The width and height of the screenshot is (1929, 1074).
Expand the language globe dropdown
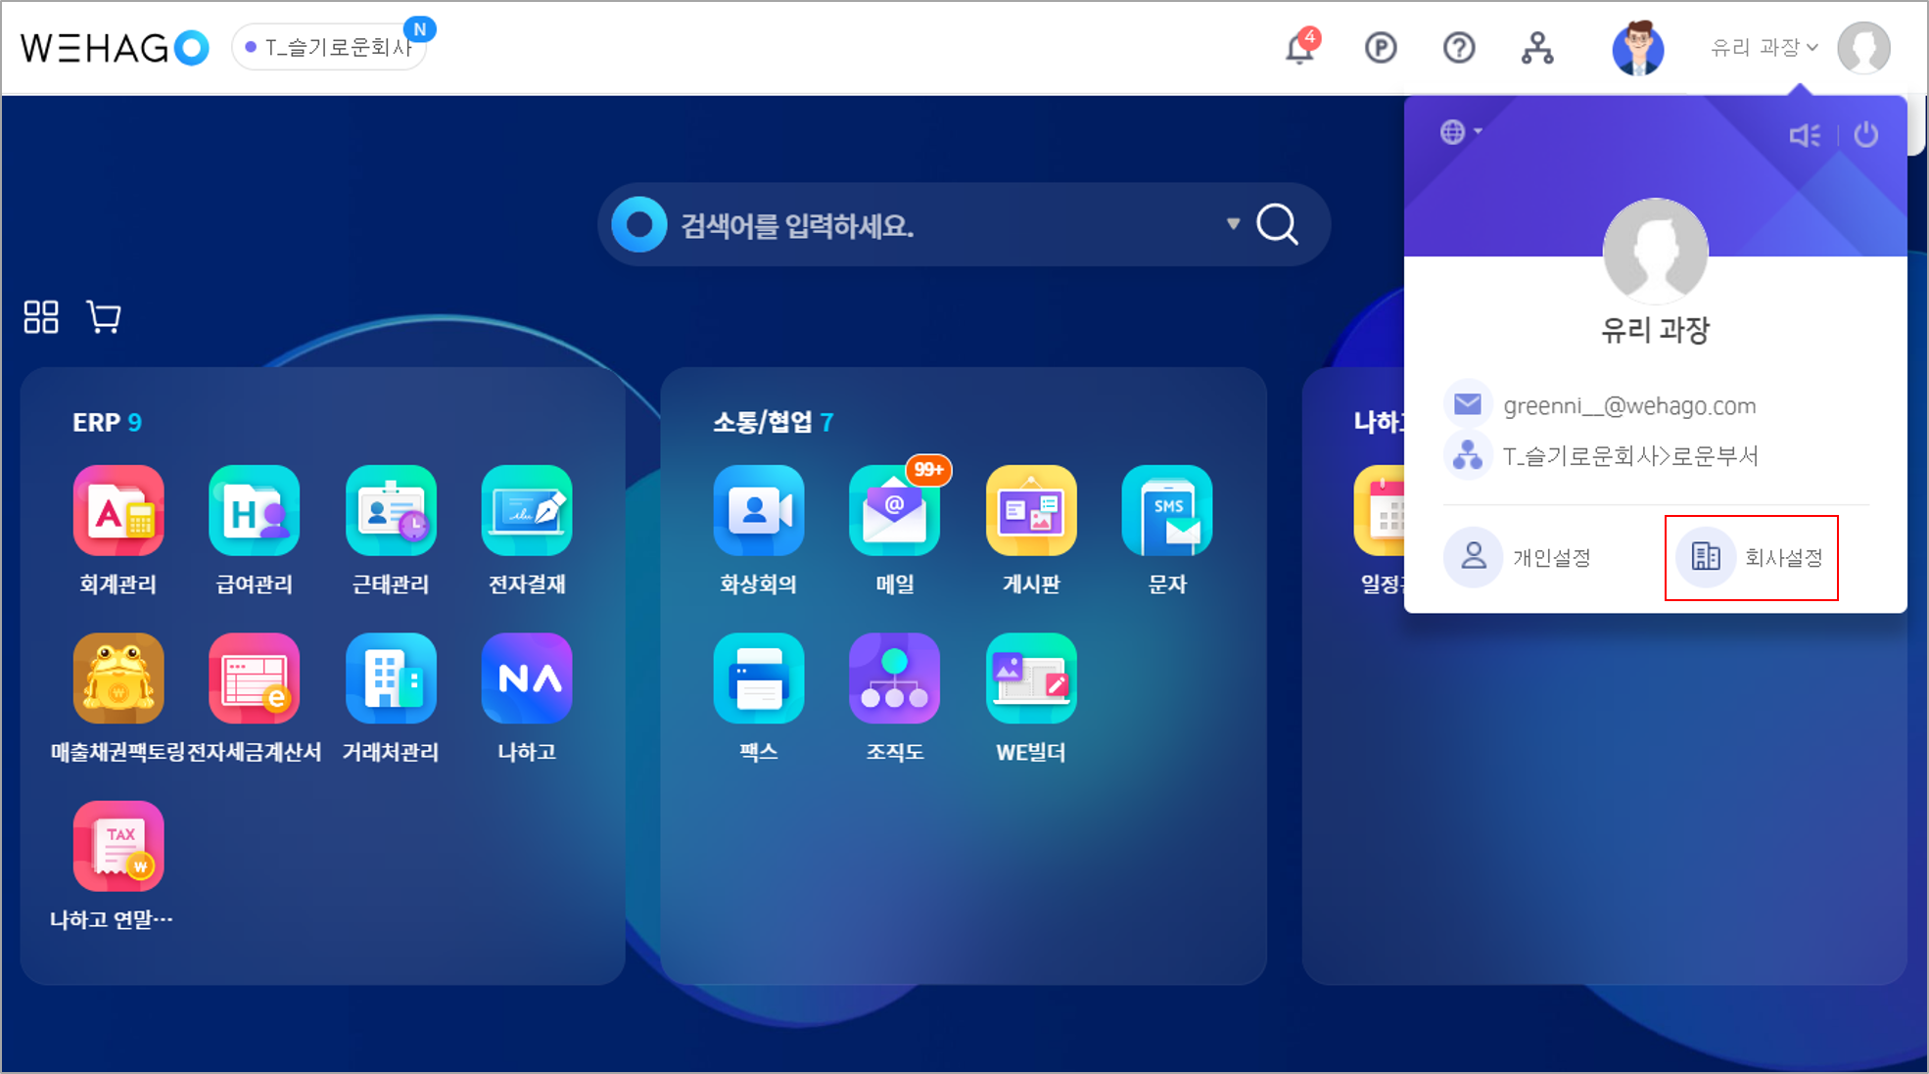pyautogui.click(x=1460, y=131)
